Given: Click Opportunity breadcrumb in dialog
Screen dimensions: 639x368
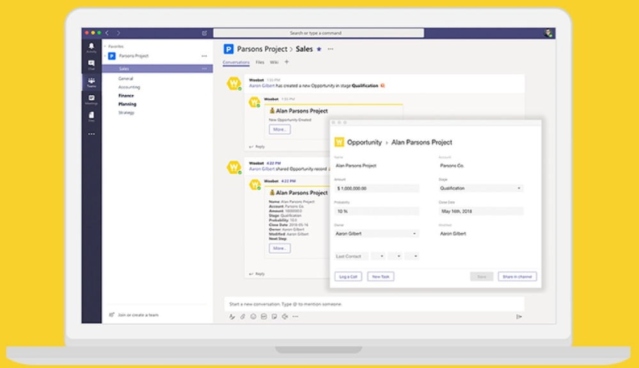Looking at the screenshot, I should 365,142.
